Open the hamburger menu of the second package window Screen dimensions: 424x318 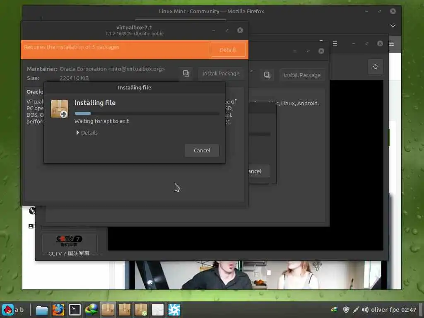point(335,43)
